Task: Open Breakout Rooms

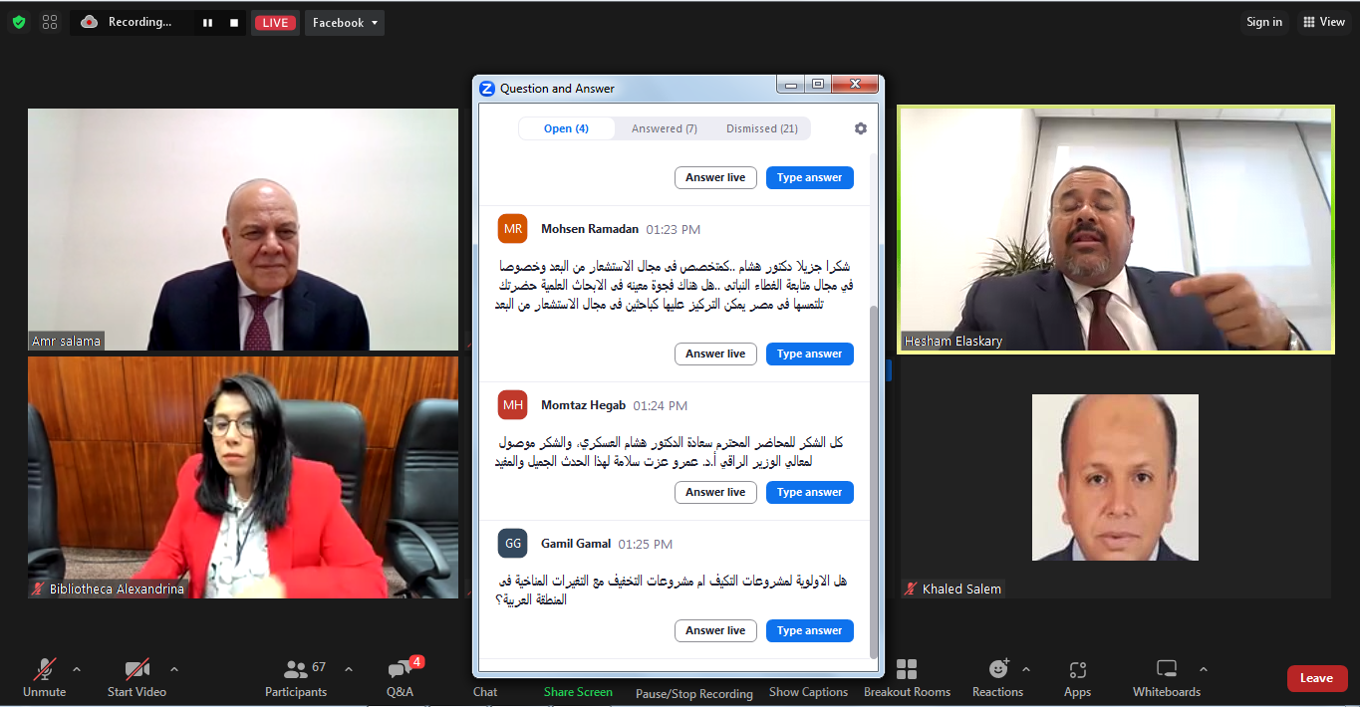Action: pyautogui.click(x=907, y=677)
